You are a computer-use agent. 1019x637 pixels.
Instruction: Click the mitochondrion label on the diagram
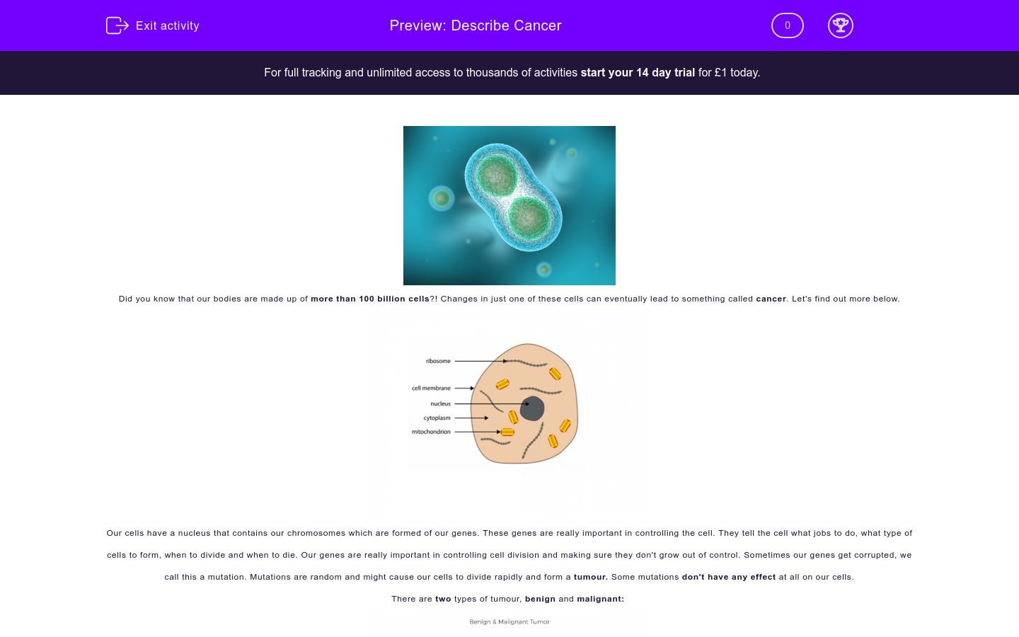point(432,430)
